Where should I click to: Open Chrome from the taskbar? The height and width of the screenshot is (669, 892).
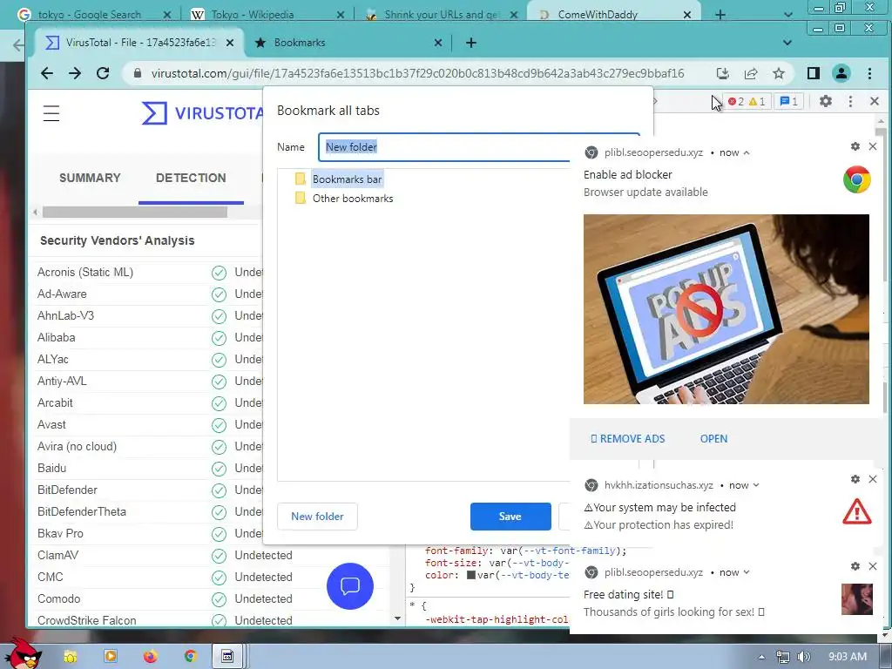pyautogui.click(x=191, y=657)
